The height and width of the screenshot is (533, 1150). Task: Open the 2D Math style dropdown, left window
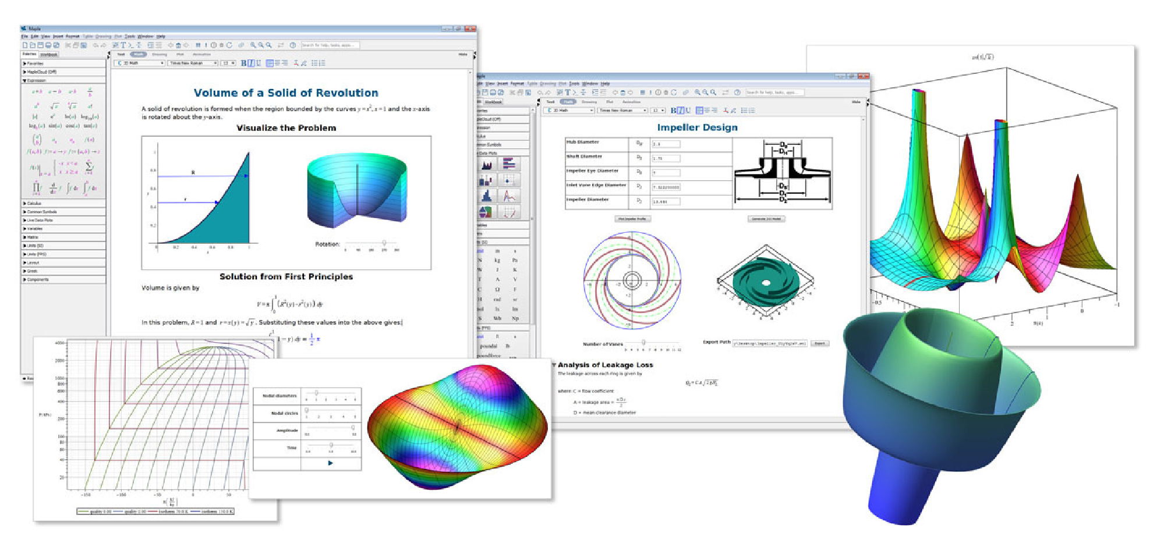(x=139, y=63)
